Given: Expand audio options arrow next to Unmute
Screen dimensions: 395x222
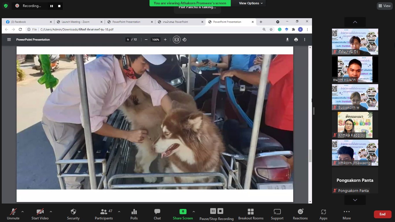Looking at the screenshot, I should click(23, 212).
